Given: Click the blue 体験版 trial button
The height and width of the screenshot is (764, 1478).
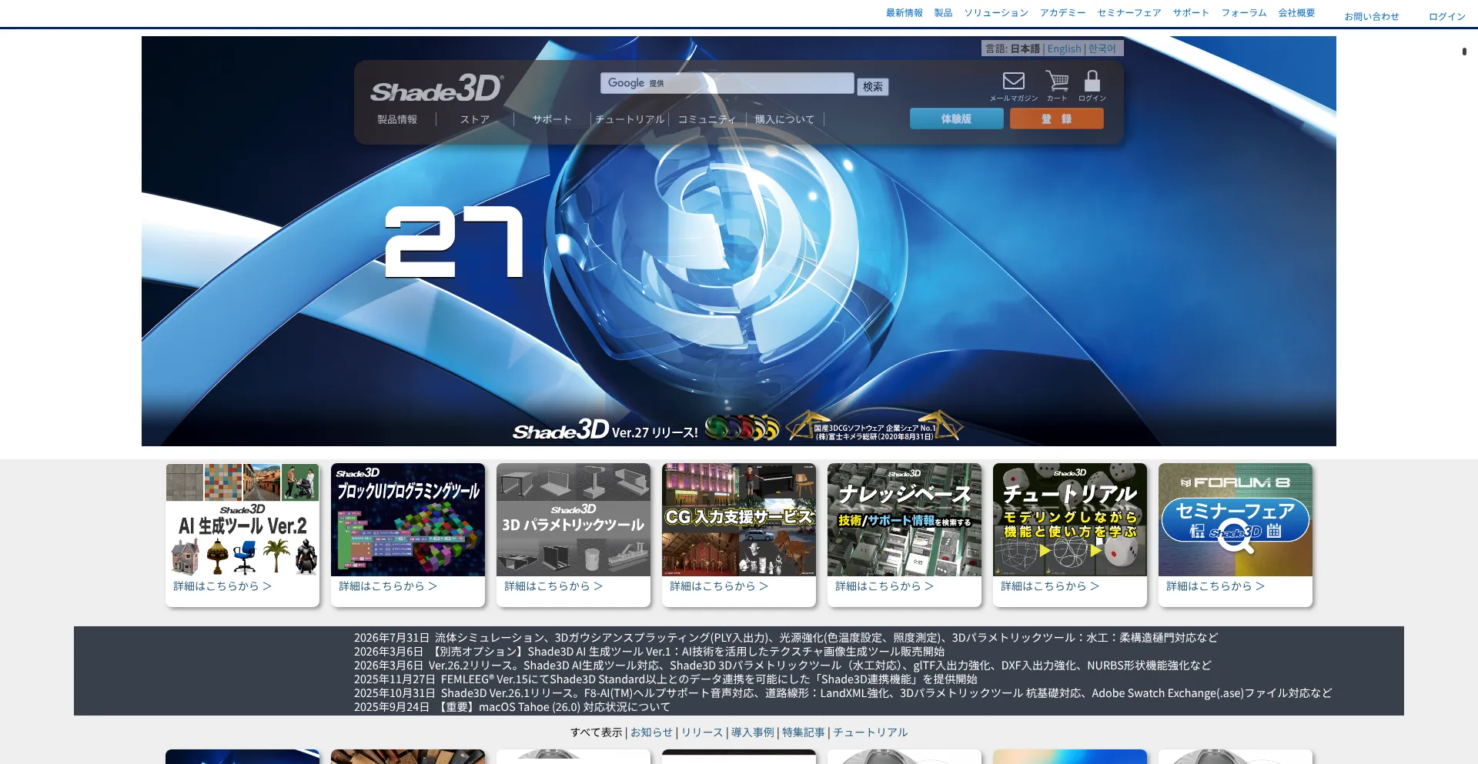Looking at the screenshot, I should point(956,118).
